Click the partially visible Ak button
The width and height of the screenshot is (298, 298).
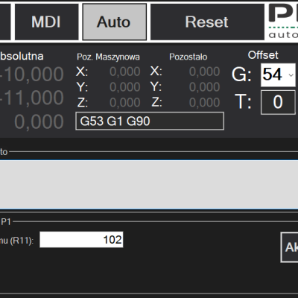pos(289,247)
